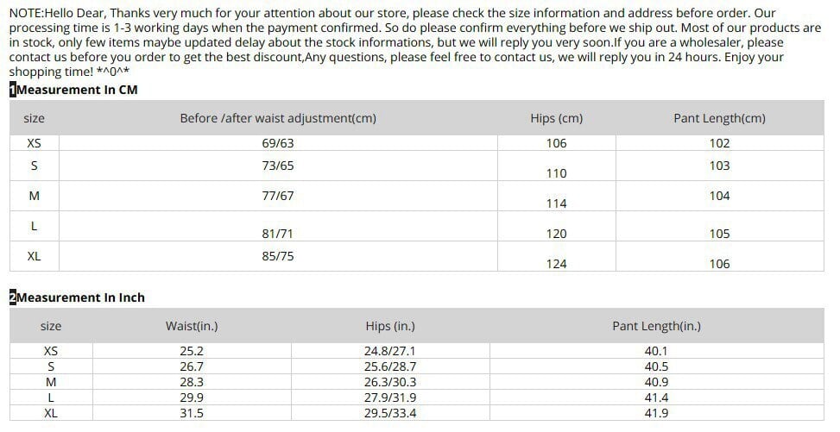Select the "Measurement In Inch" heading
This screenshot has width=840, height=432.
pos(81,297)
